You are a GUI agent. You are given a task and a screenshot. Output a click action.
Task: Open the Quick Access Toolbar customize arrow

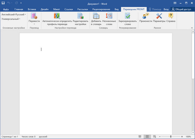21,3
